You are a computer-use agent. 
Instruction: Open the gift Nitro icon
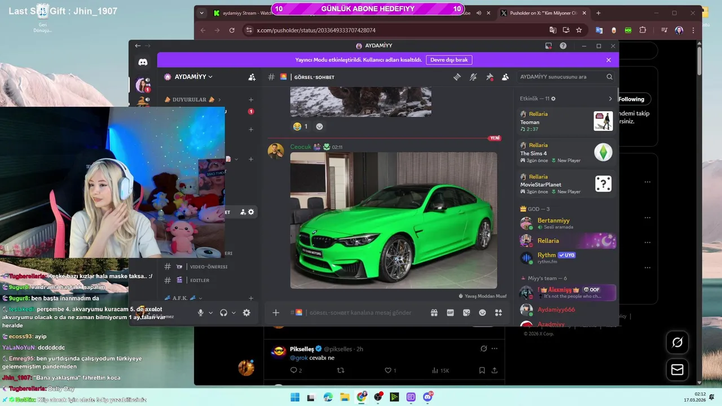434,312
